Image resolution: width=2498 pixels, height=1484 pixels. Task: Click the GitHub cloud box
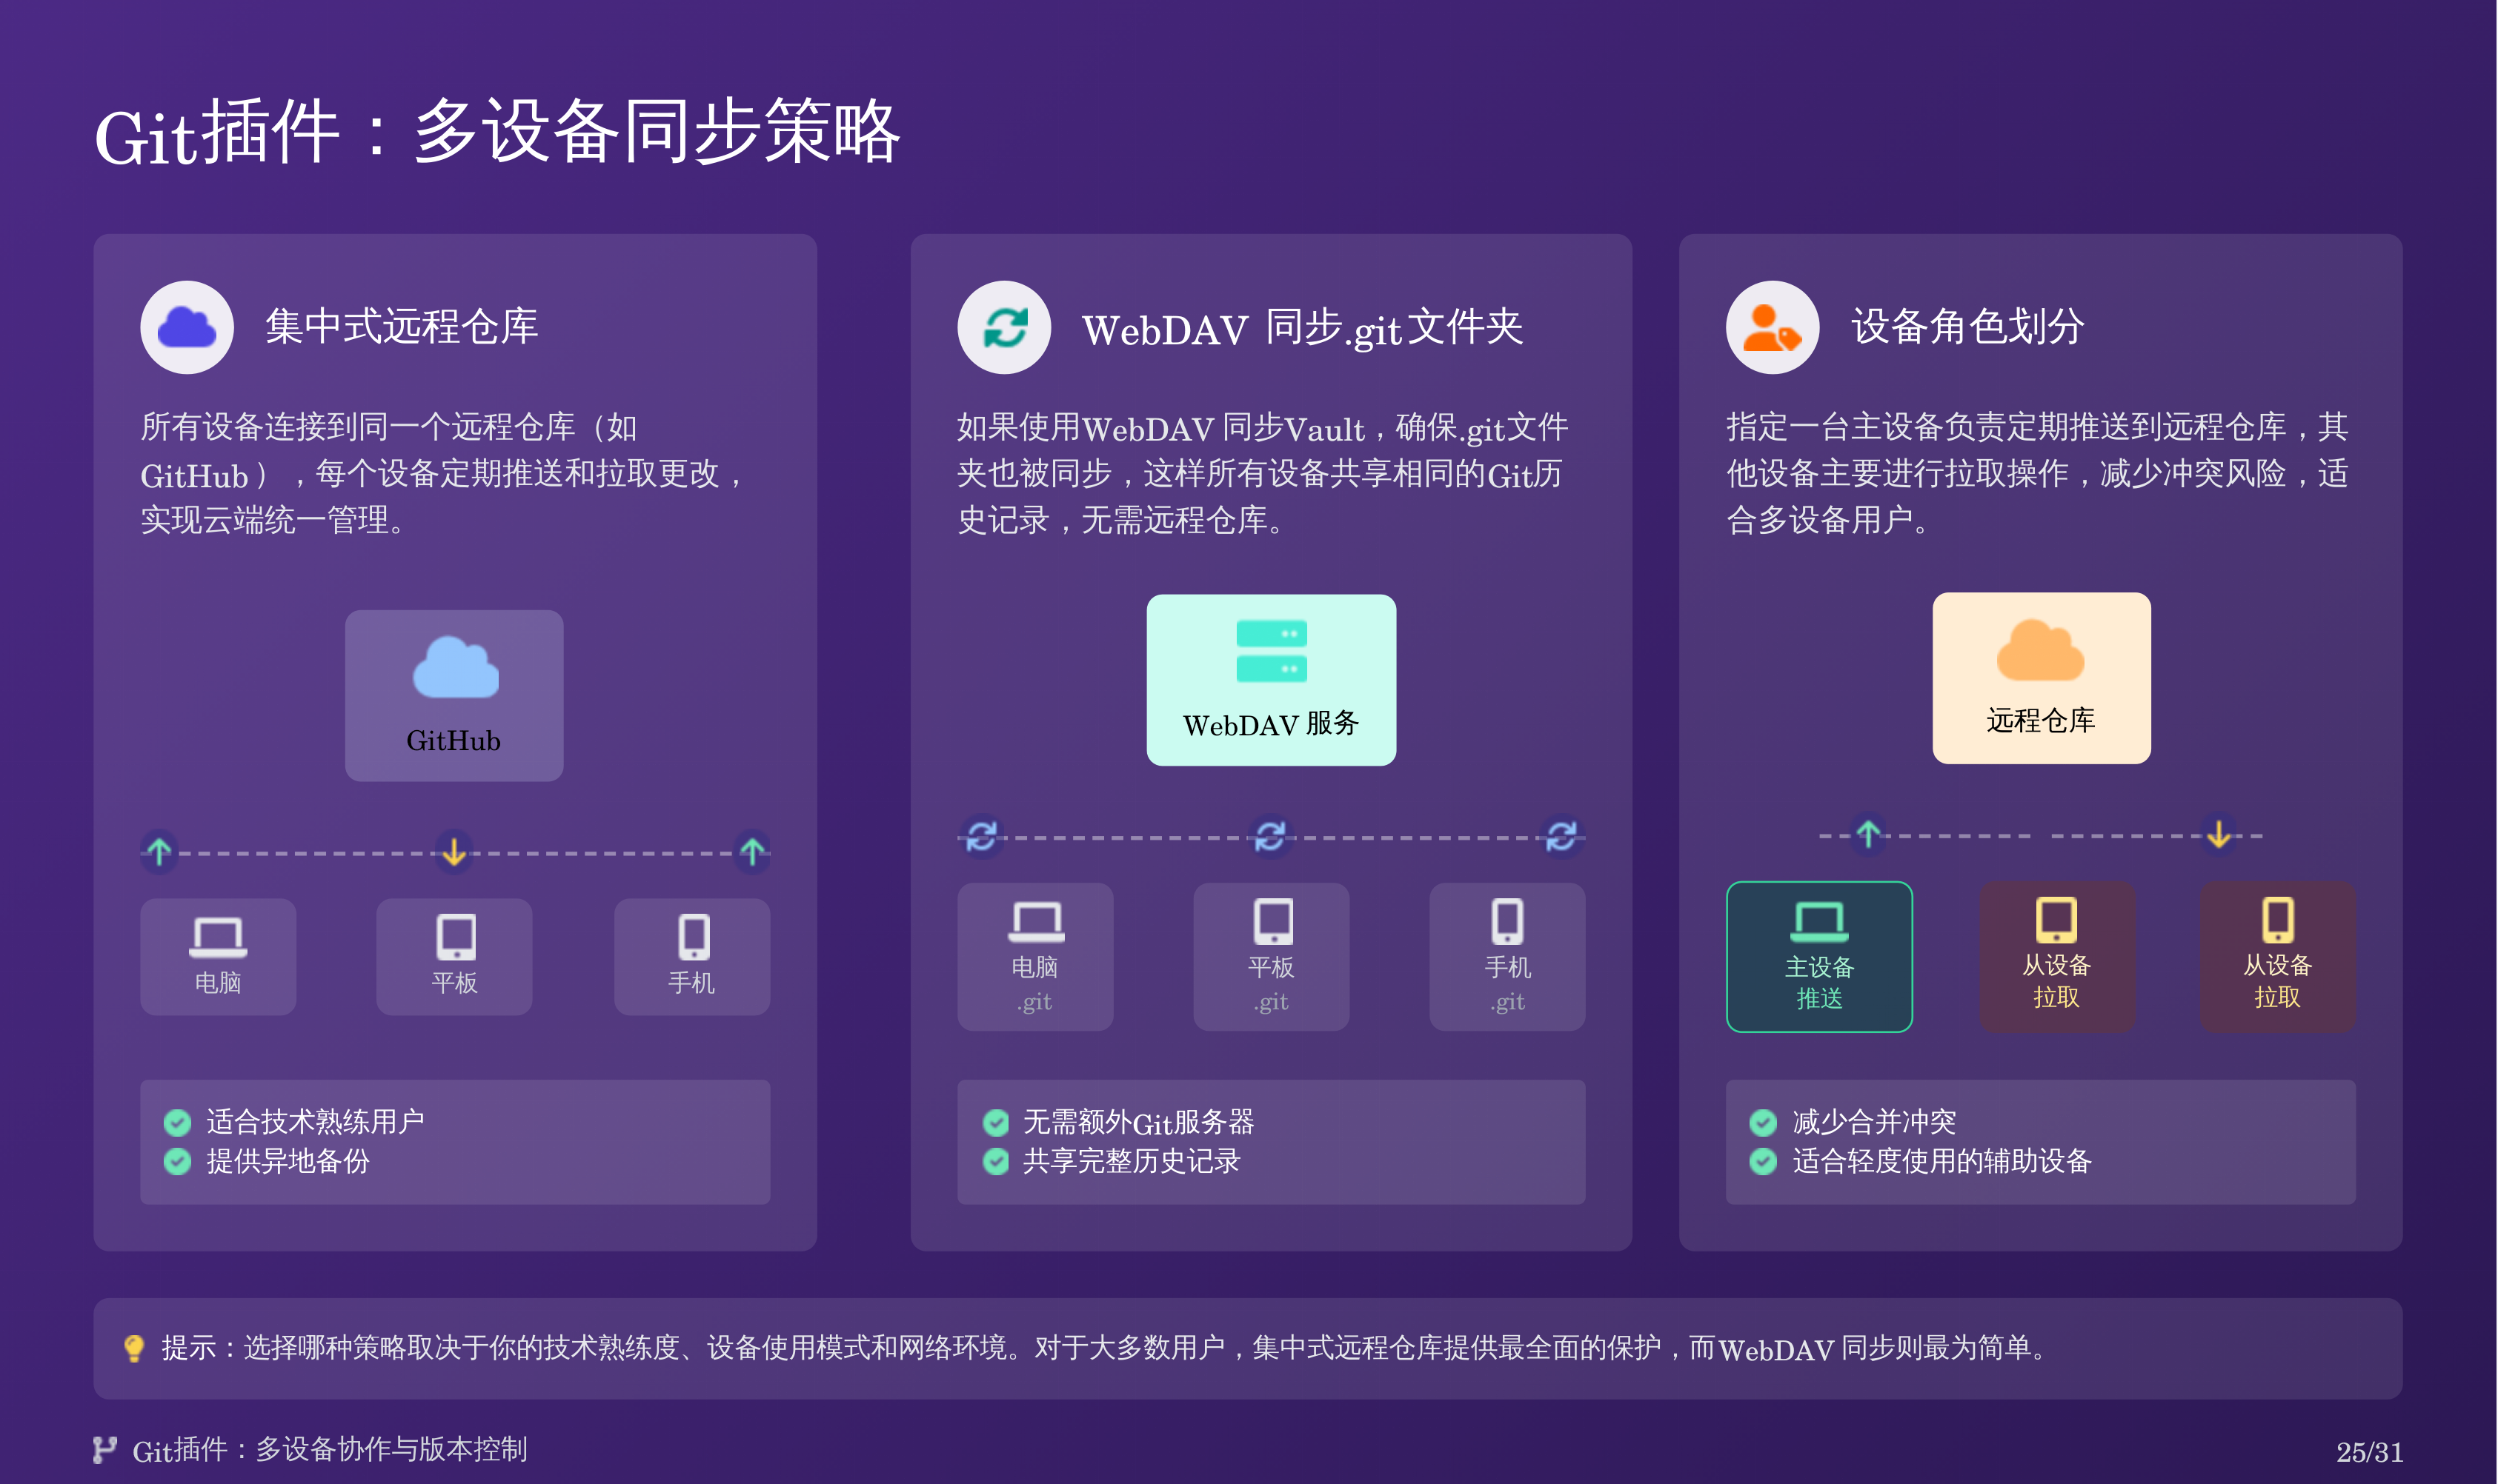pos(454,695)
